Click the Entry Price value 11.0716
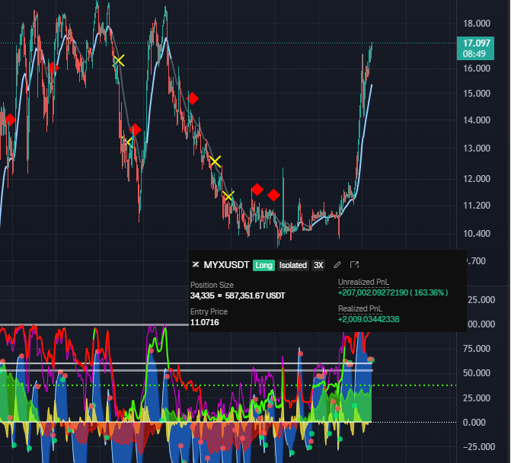The height and width of the screenshot is (463, 511). 205,322
